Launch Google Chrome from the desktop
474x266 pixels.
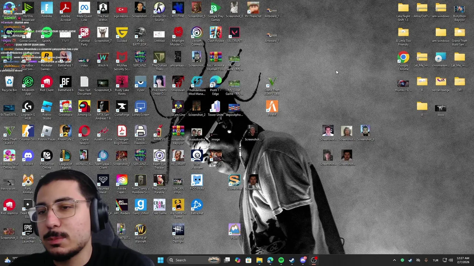[x=403, y=61]
